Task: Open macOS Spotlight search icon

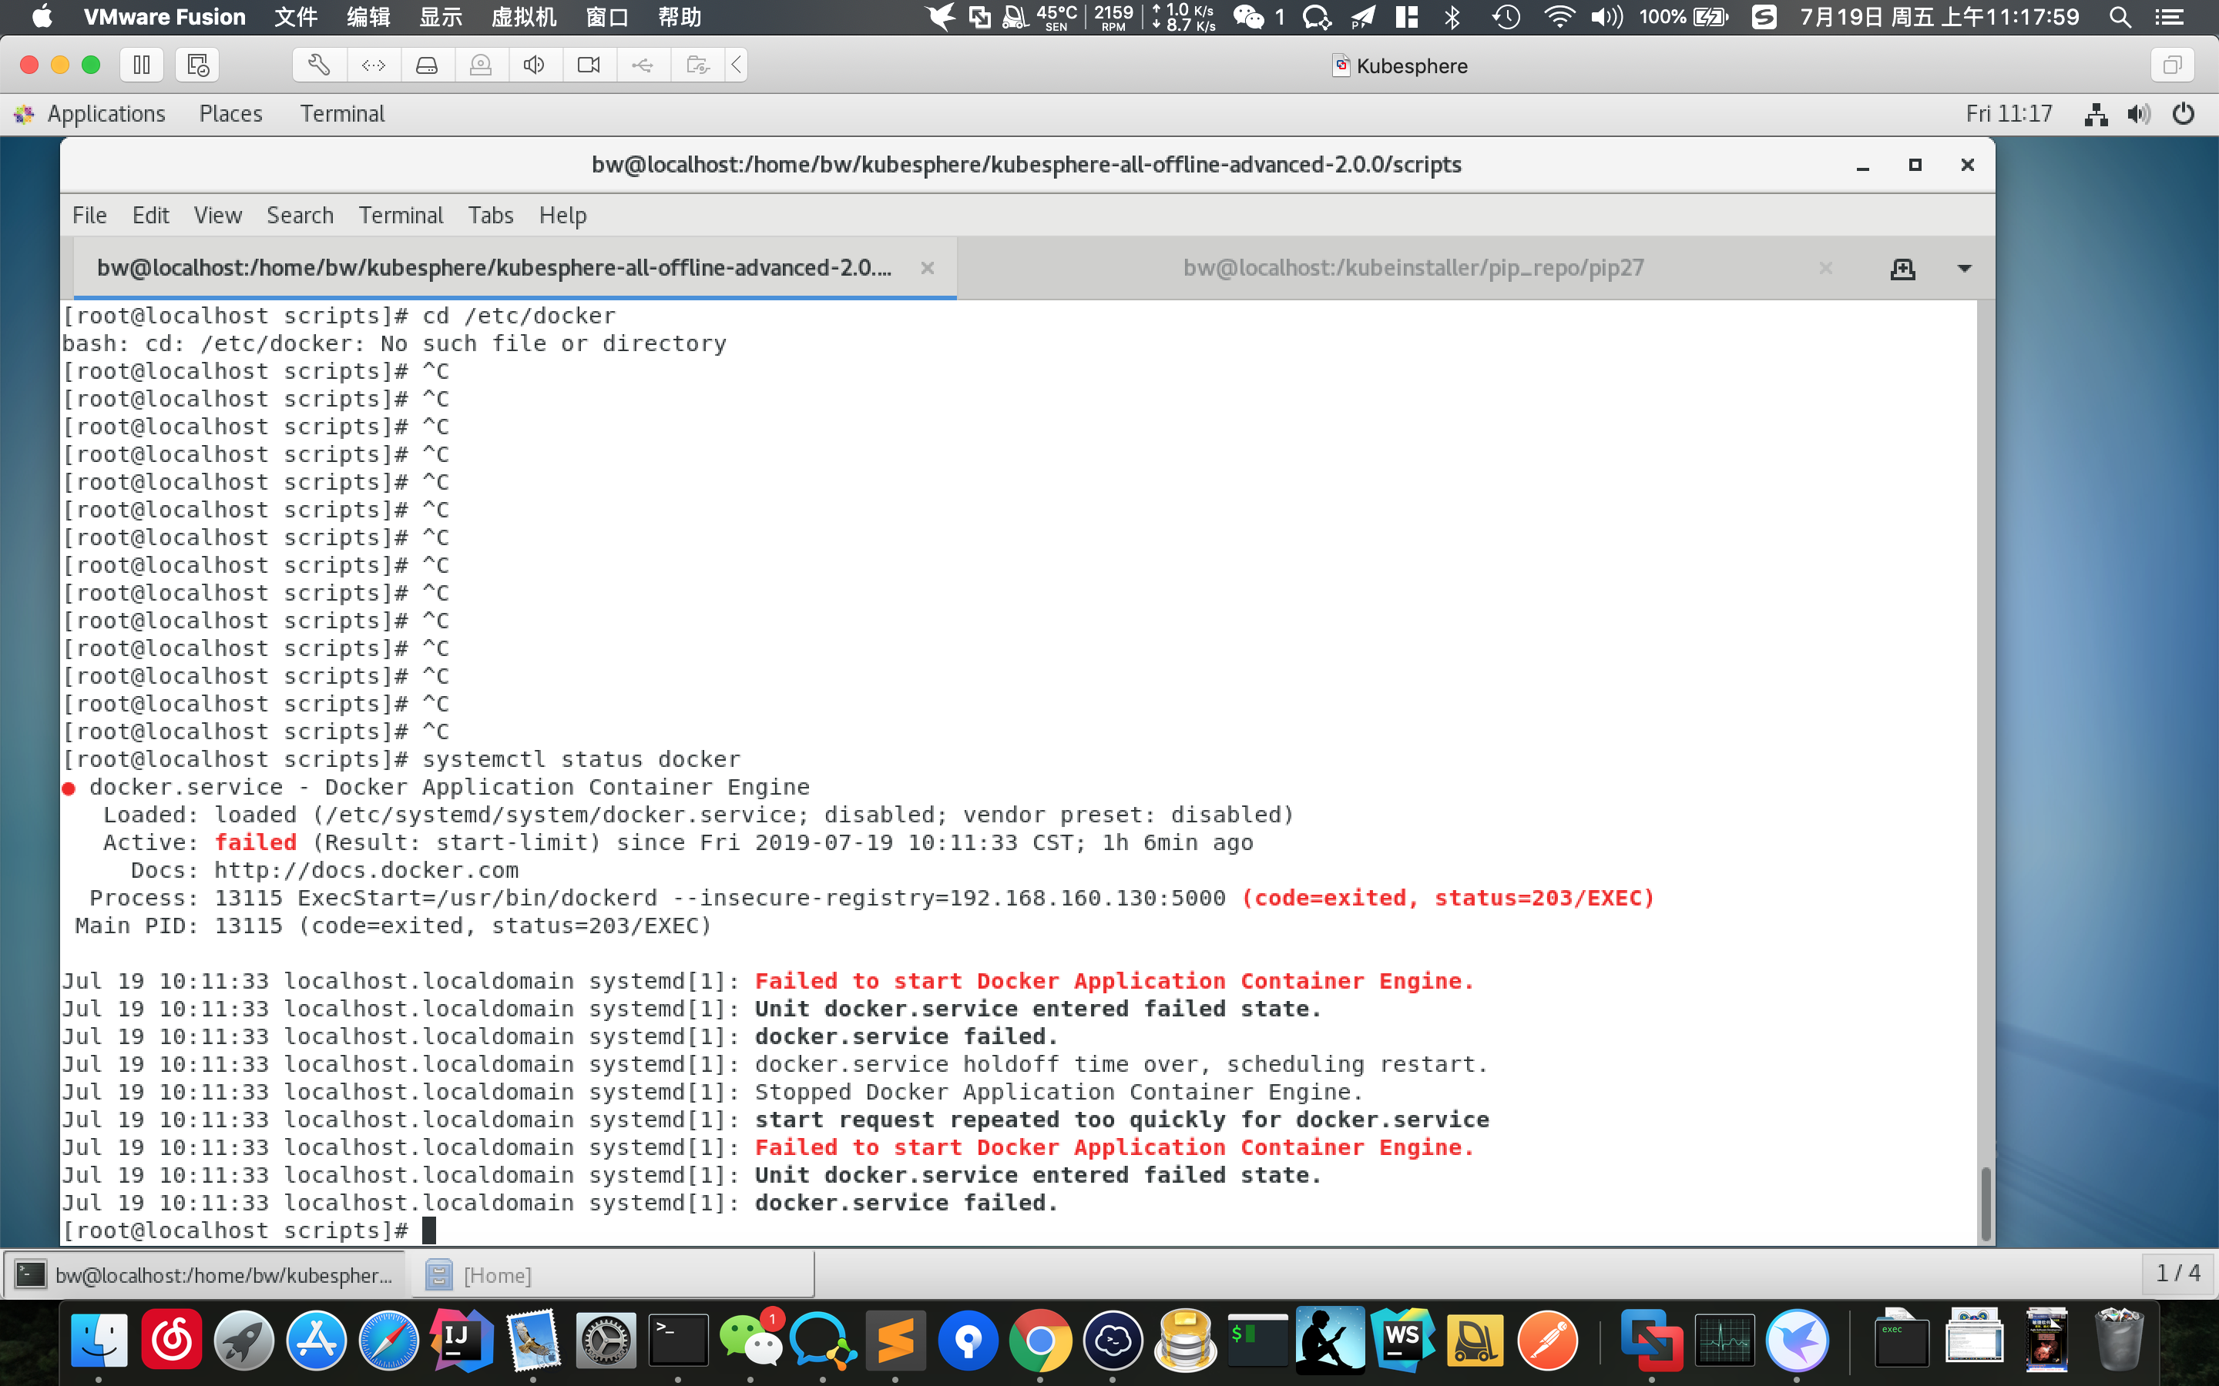Action: pos(2119,16)
